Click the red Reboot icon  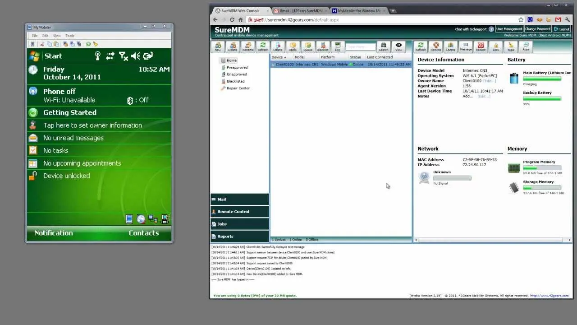481,46
